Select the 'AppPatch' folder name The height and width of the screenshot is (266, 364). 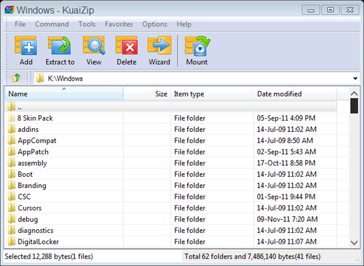coord(33,152)
